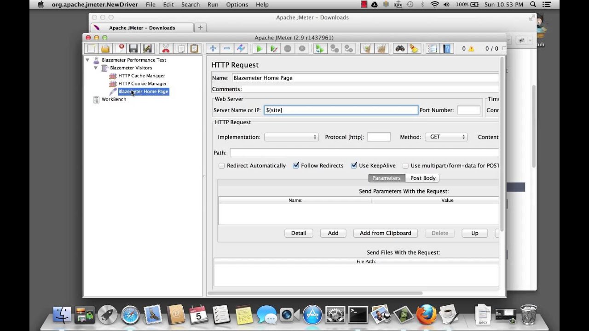This screenshot has width=589, height=331.
Task: Click the New test plan toolbar icon
Action: click(x=92, y=48)
